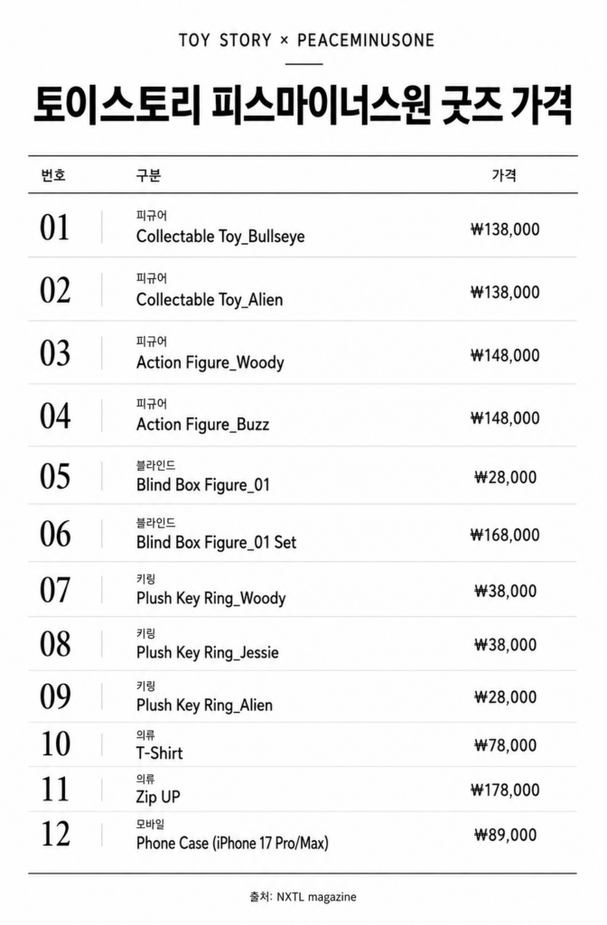Click the TOY STORY × PEACEMINUSONE header text
This screenshot has width=607, height=925.
click(306, 41)
